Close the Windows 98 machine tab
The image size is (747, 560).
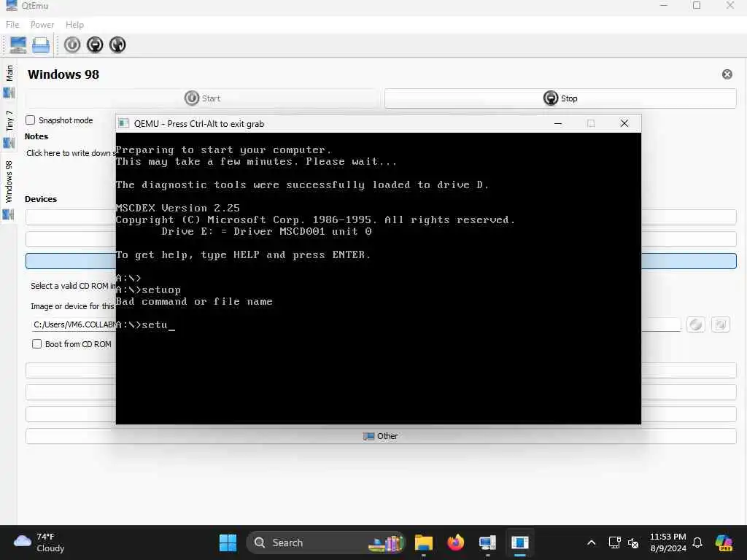[727, 74]
